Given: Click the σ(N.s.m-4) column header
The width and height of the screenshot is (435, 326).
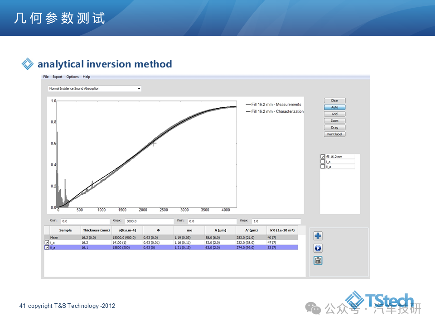Looking at the screenshot, I should point(127,230).
